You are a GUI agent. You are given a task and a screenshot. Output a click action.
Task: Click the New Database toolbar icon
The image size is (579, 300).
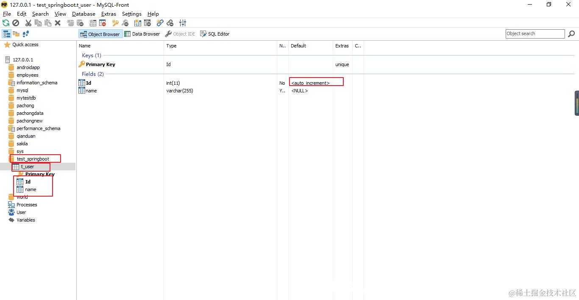(70, 23)
